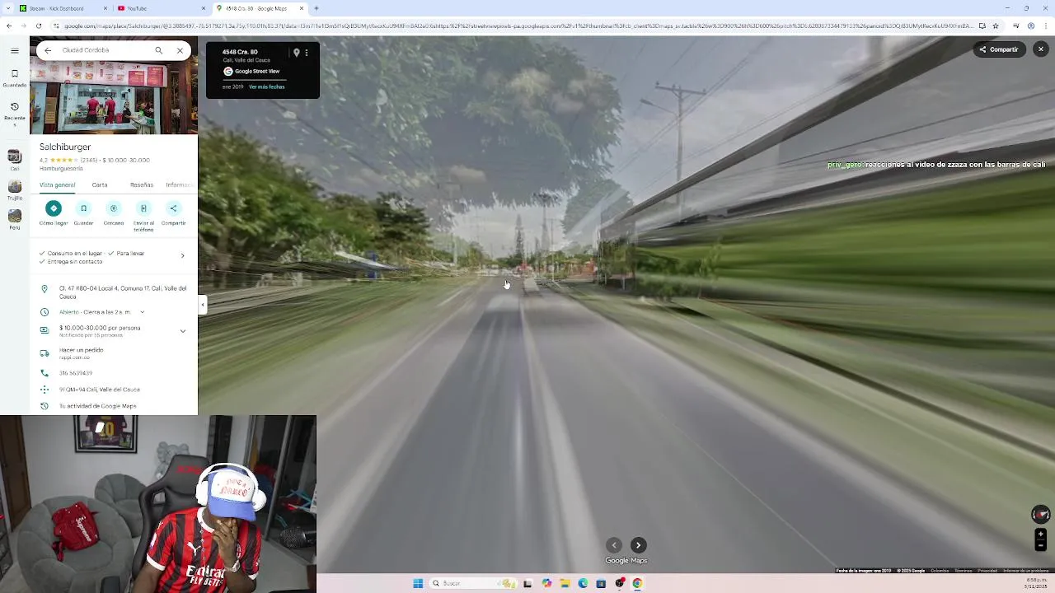Click the Privacidad footer link
The height and width of the screenshot is (593, 1055).
(x=987, y=571)
